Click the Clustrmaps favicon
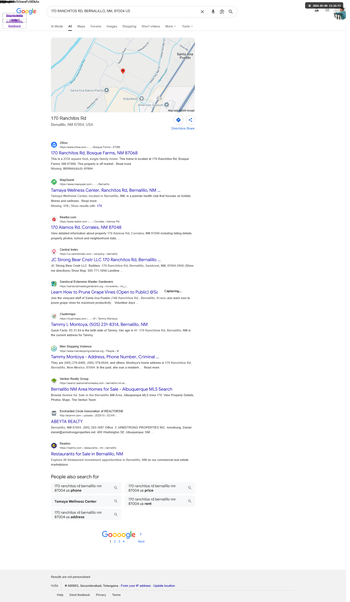This screenshot has height=602, width=350. coord(54,316)
